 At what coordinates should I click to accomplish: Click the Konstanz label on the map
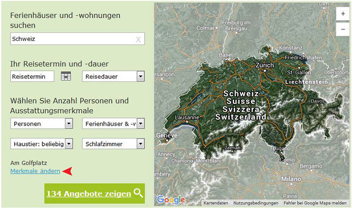click(x=290, y=48)
